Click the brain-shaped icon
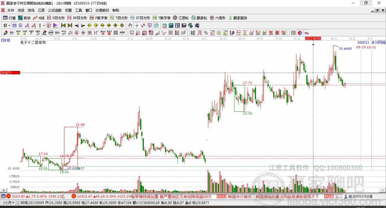386x208 pixels. click(156, 25)
